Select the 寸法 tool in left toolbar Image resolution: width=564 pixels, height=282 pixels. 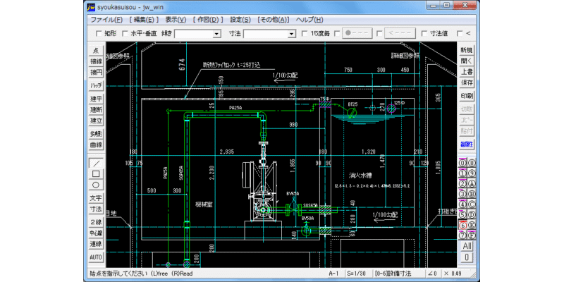[96, 209]
